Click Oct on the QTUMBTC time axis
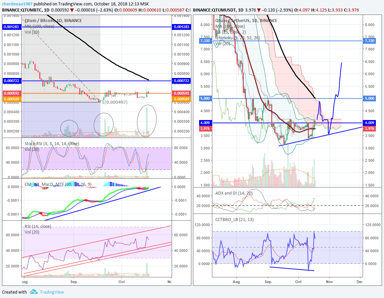Image resolution: width=384 pixels, height=298 pixels. pyautogui.click(x=122, y=282)
